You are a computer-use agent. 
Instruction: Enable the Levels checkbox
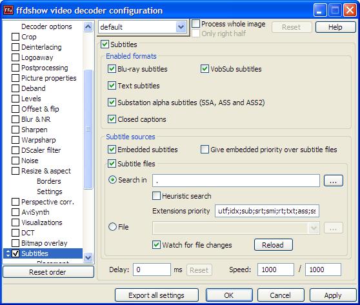pos(15,99)
